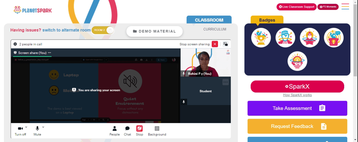Toggle picture-in-picture layout icon
The height and width of the screenshot is (142, 358).
(226, 44)
